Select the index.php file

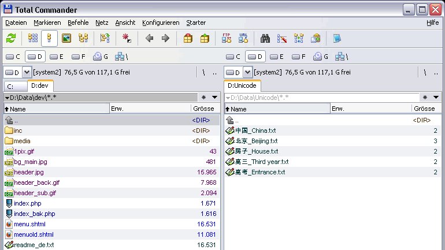[28, 203]
